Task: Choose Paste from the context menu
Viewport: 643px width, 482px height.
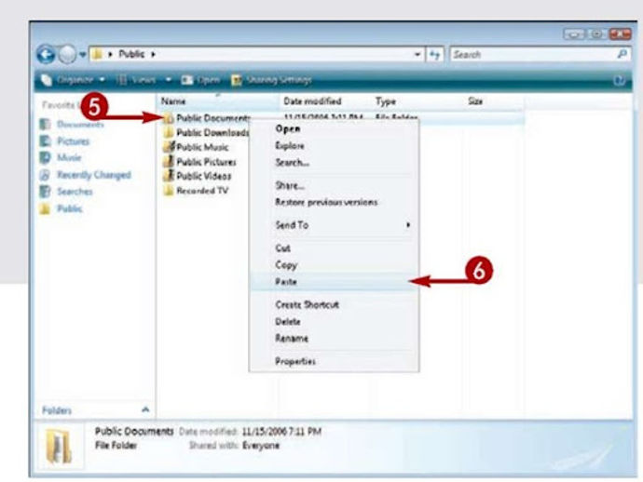Action: tap(334, 282)
